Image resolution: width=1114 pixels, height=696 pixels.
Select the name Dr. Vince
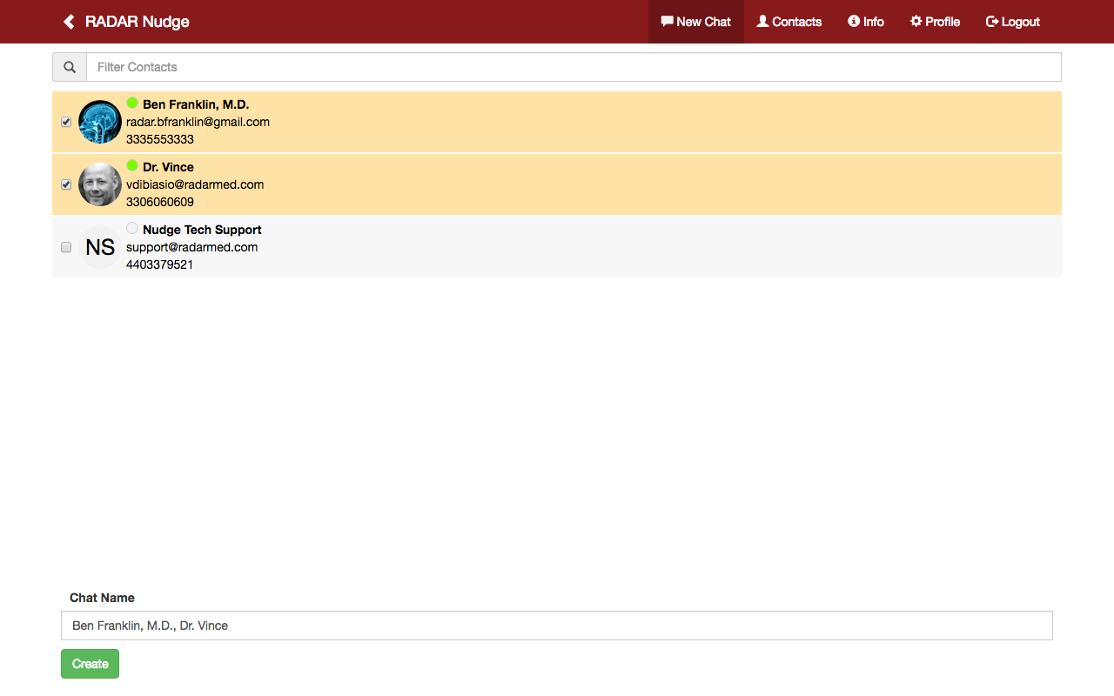pyautogui.click(x=168, y=167)
